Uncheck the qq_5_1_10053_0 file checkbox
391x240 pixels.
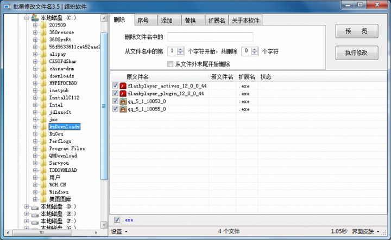point(115,101)
